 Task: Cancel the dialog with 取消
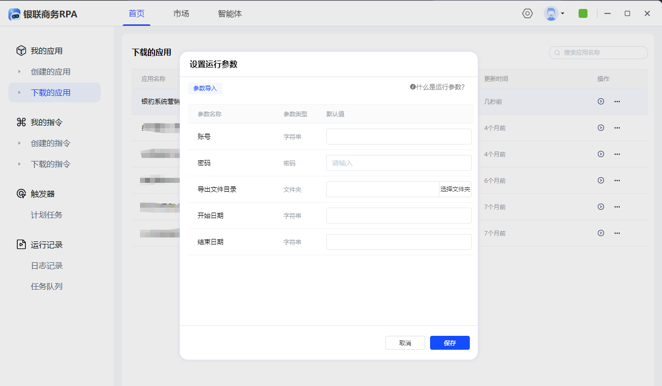[405, 343]
